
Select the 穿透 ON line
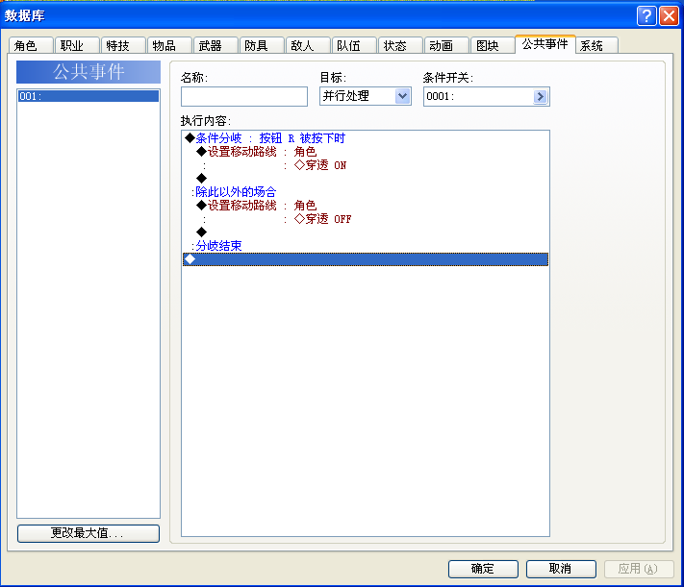click(x=366, y=165)
